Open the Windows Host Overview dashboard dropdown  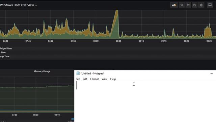pyautogui.click(x=18, y=5)
